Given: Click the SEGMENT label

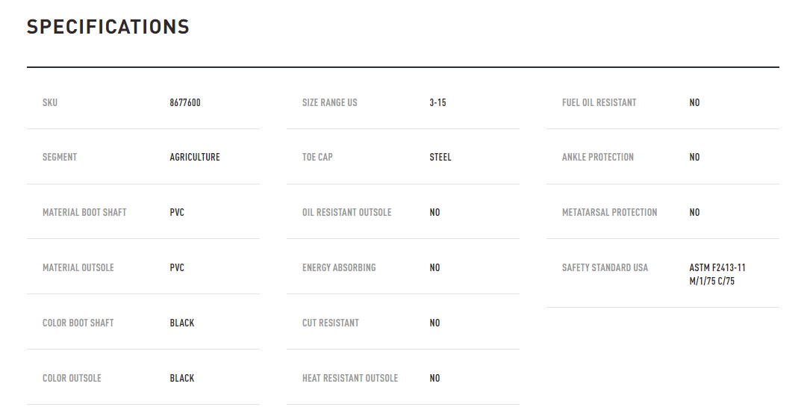Looking at the screenshot, I should tap(60, 157).
